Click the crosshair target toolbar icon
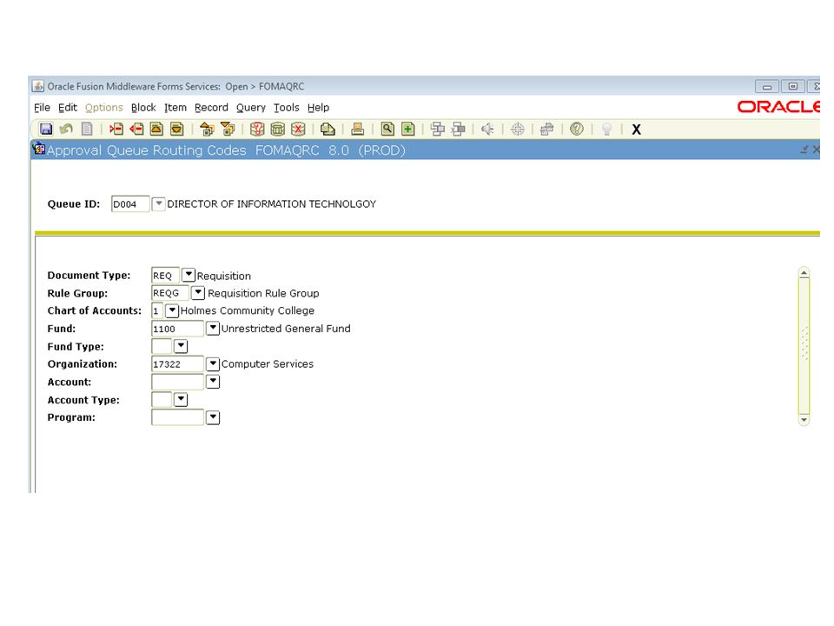834x626 pixels. point(518,129)
